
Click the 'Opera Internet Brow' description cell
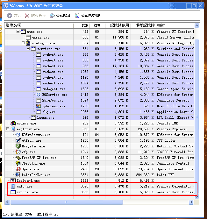pos(175,169)
